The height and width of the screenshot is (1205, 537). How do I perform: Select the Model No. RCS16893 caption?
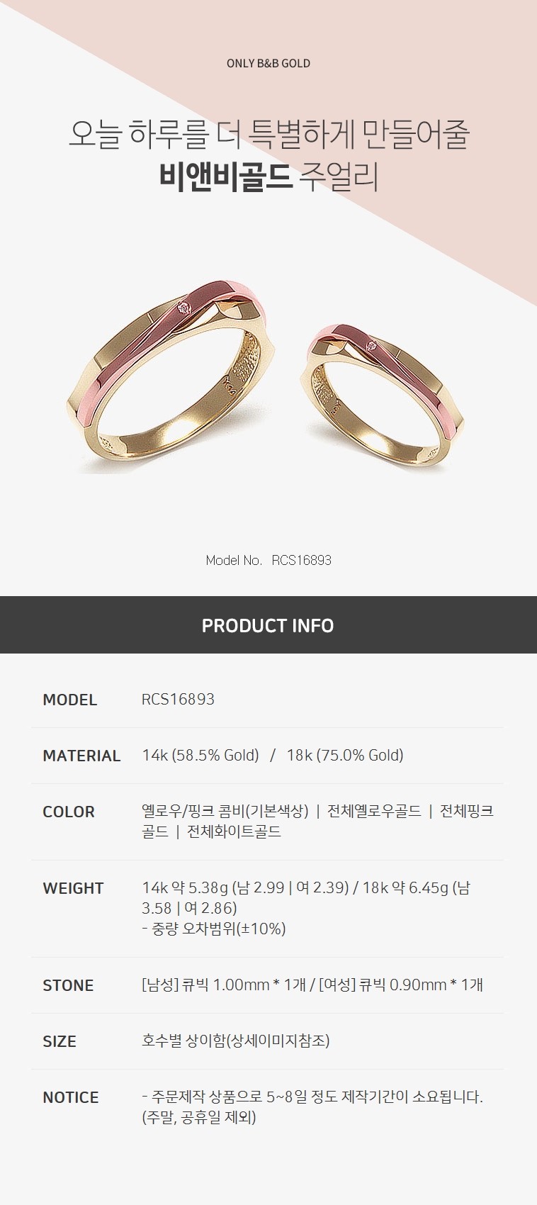tap(268, 560)
